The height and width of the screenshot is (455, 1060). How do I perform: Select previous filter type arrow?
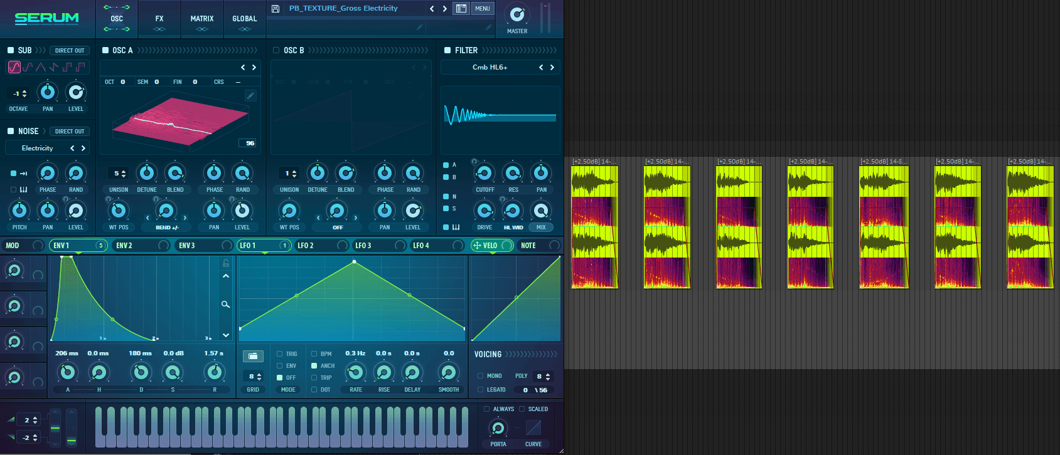click(541, 68)
